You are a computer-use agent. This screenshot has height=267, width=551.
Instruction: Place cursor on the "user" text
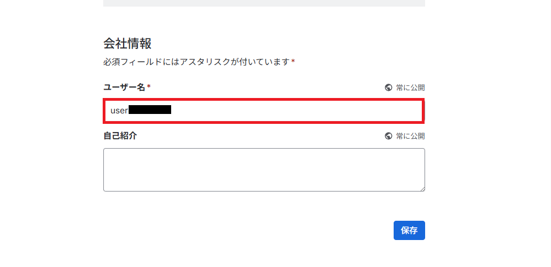pos(119,111)
